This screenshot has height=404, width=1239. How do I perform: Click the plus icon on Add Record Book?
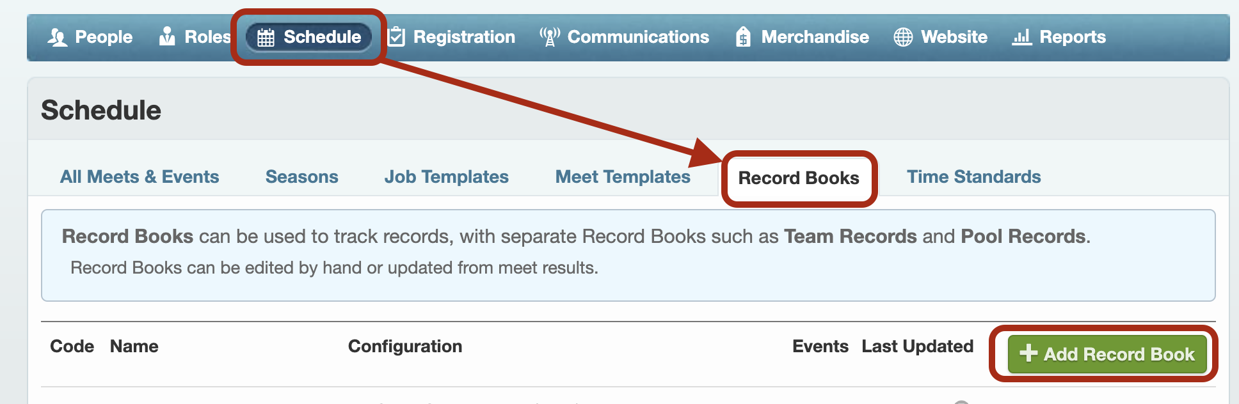tap(1028, 353)
